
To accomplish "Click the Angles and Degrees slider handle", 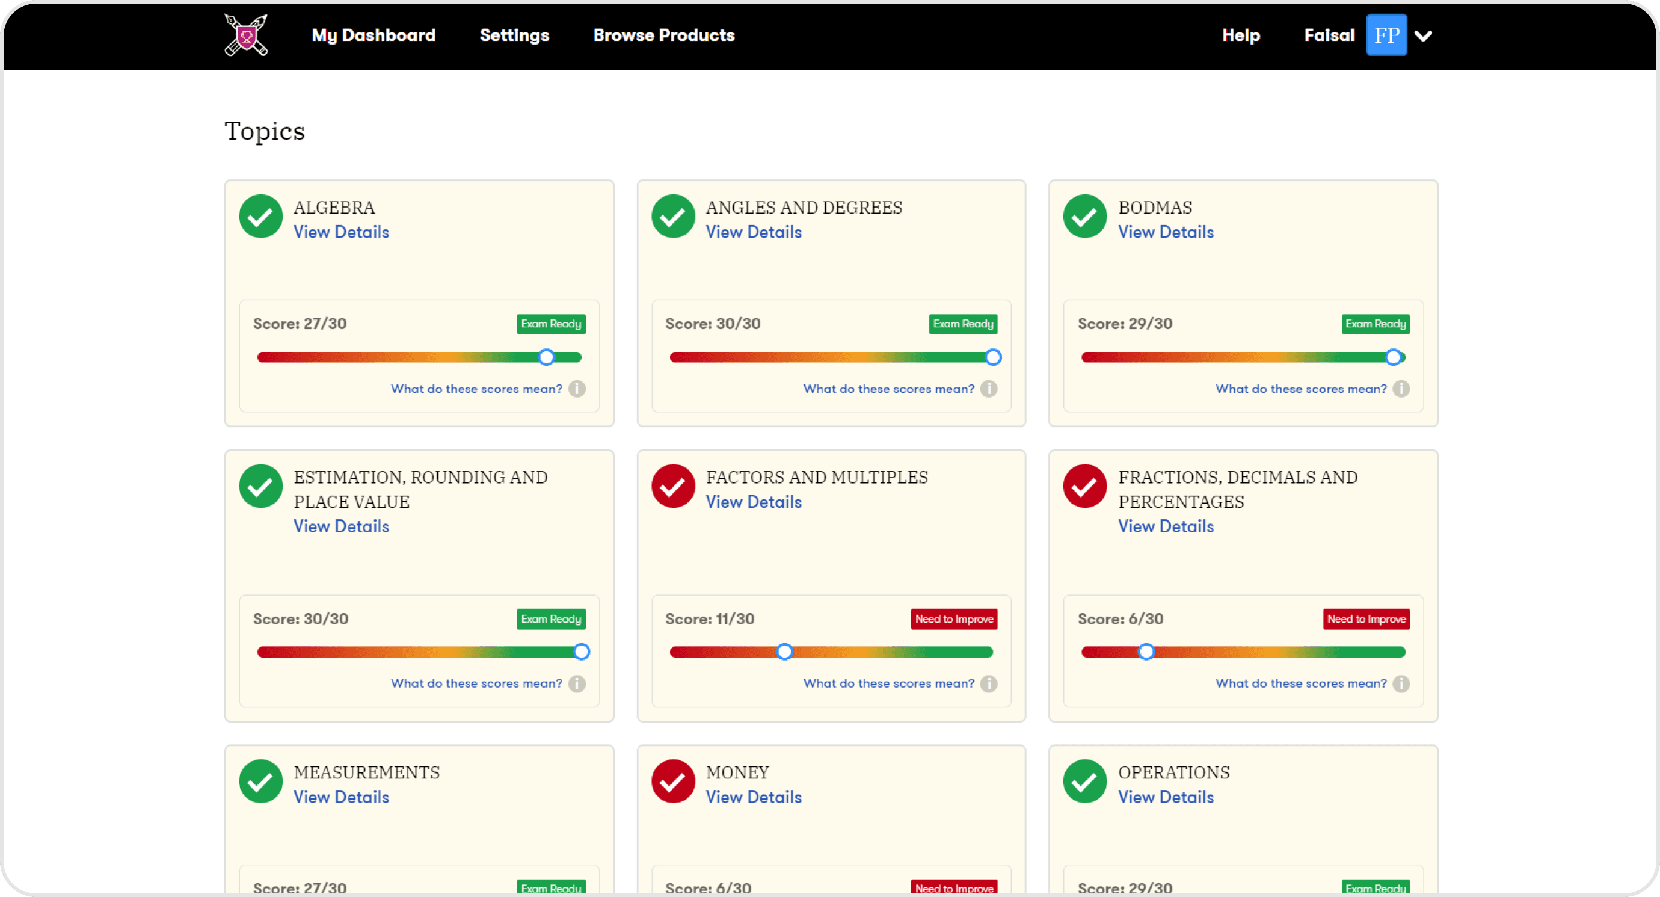I will point(993,357).
